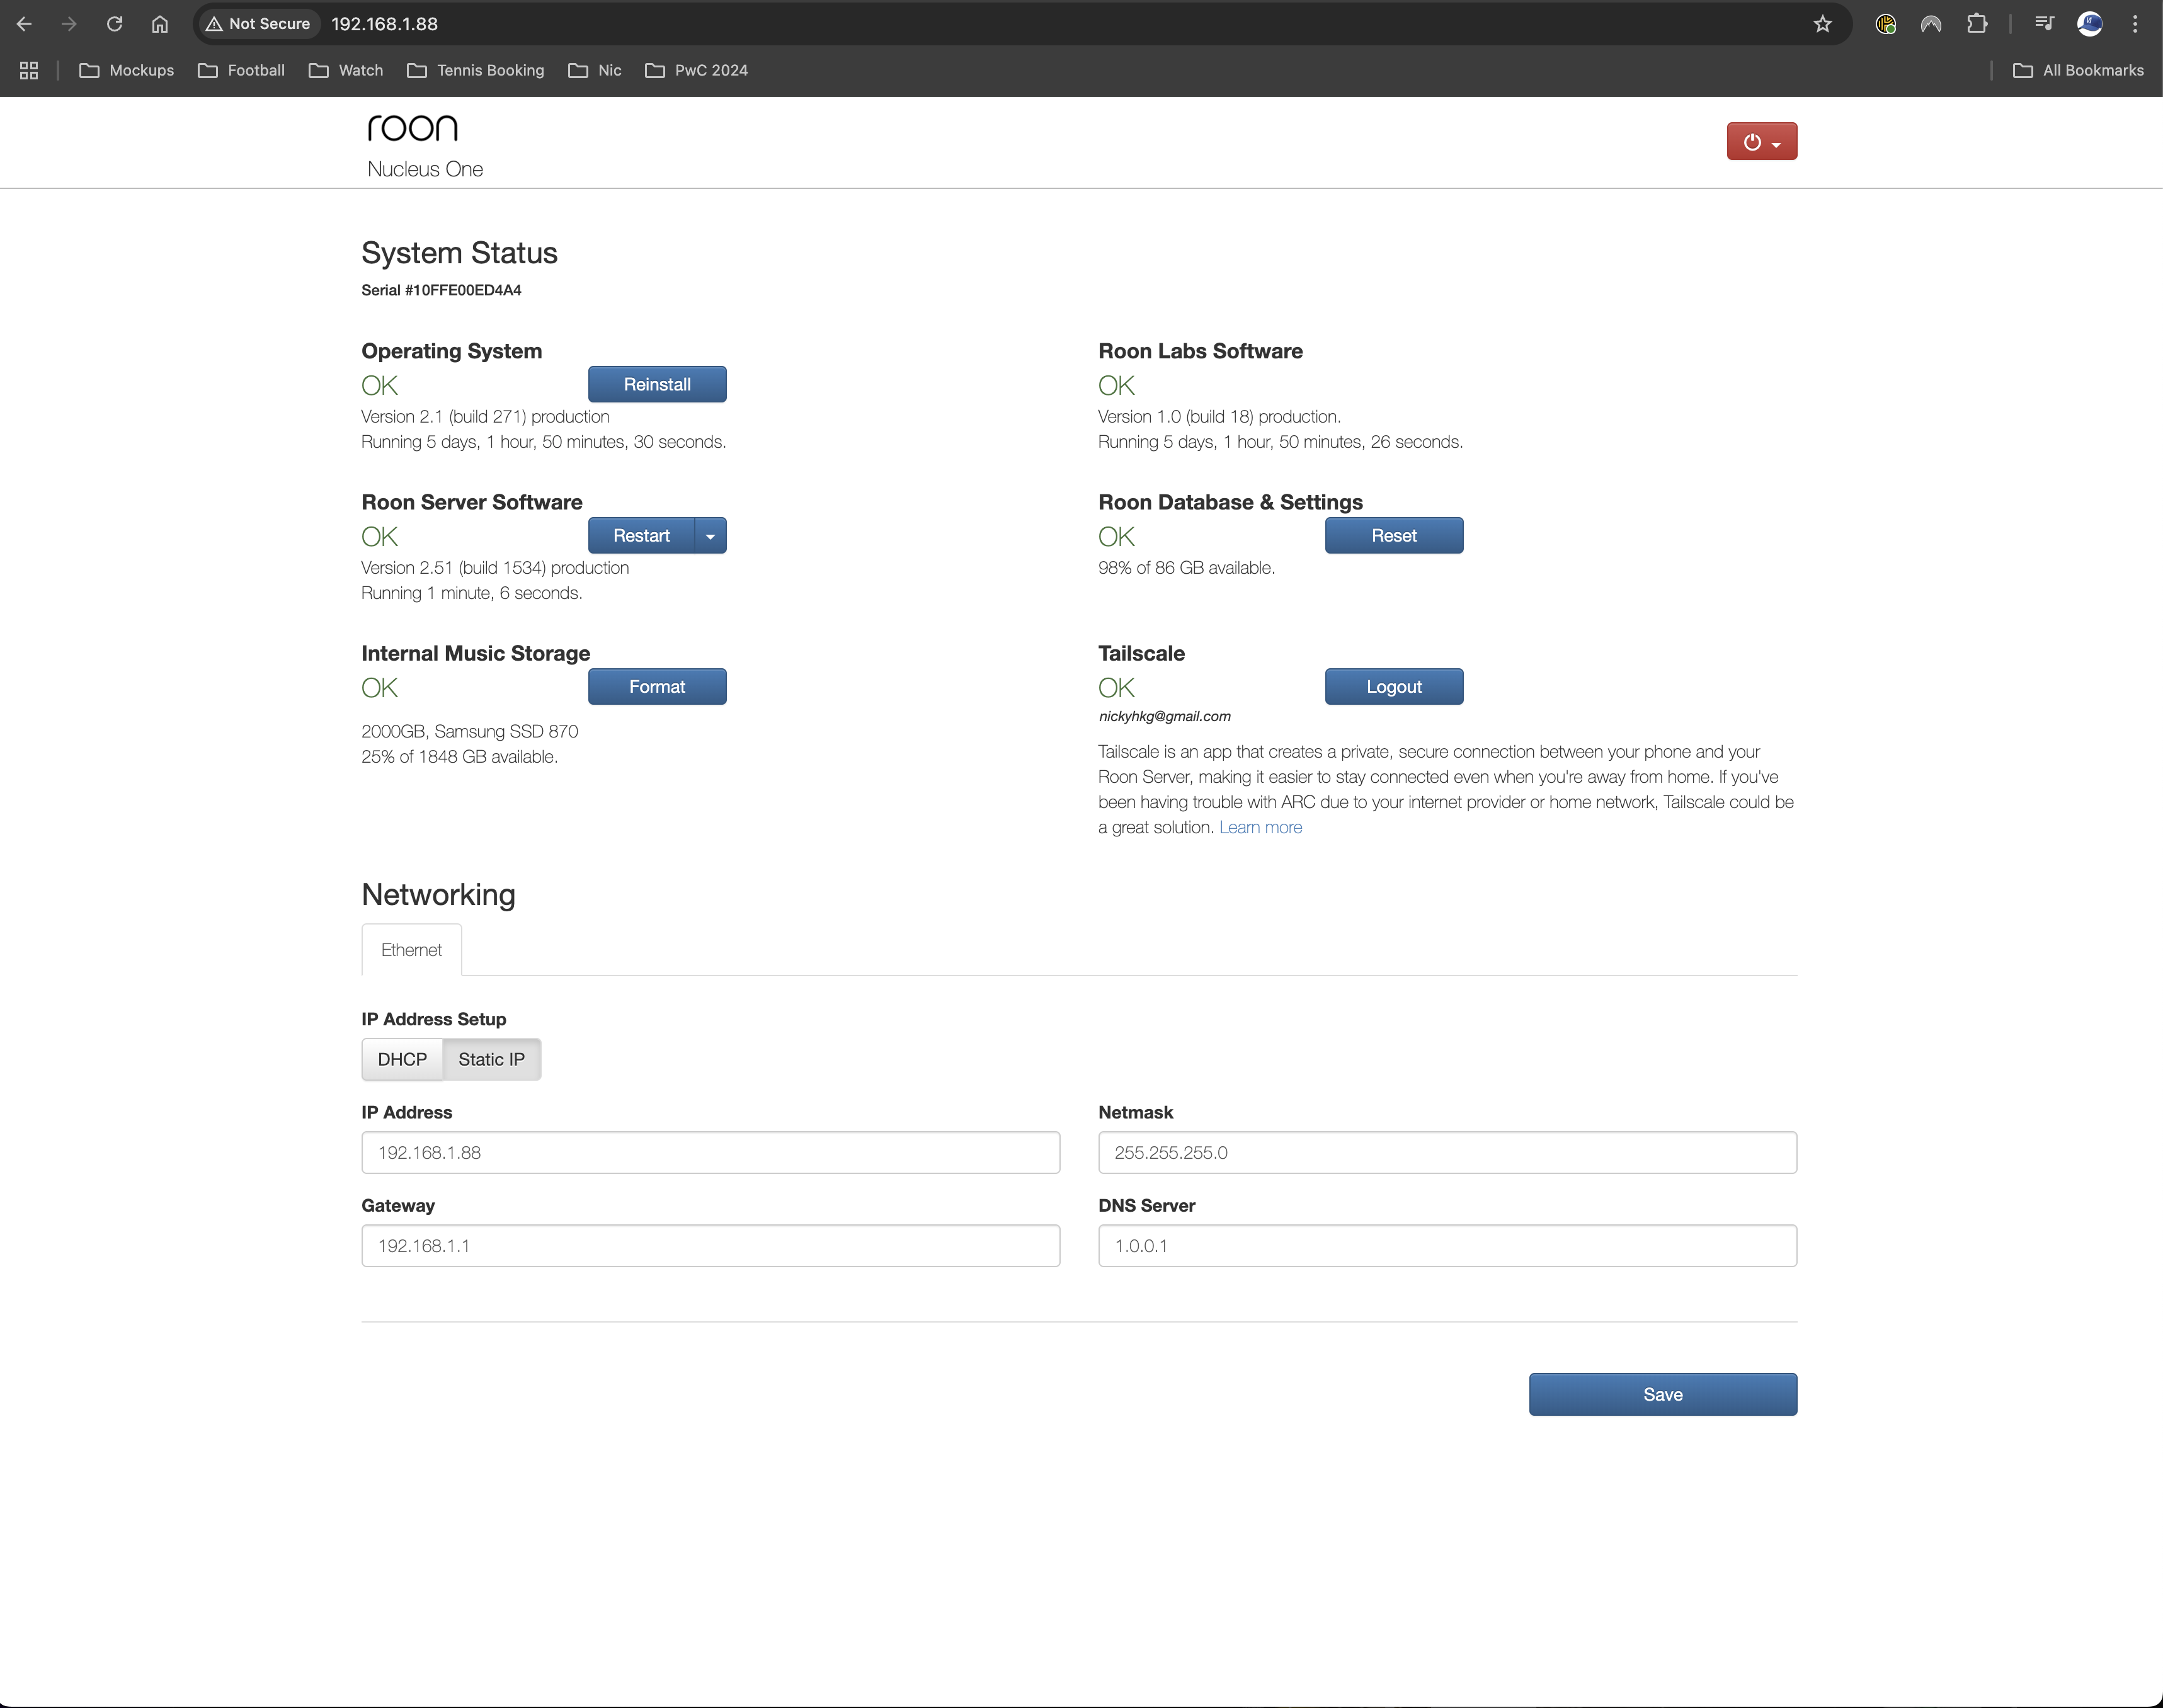
Task: Select the Static IP option
Action: click(492, 1059)
